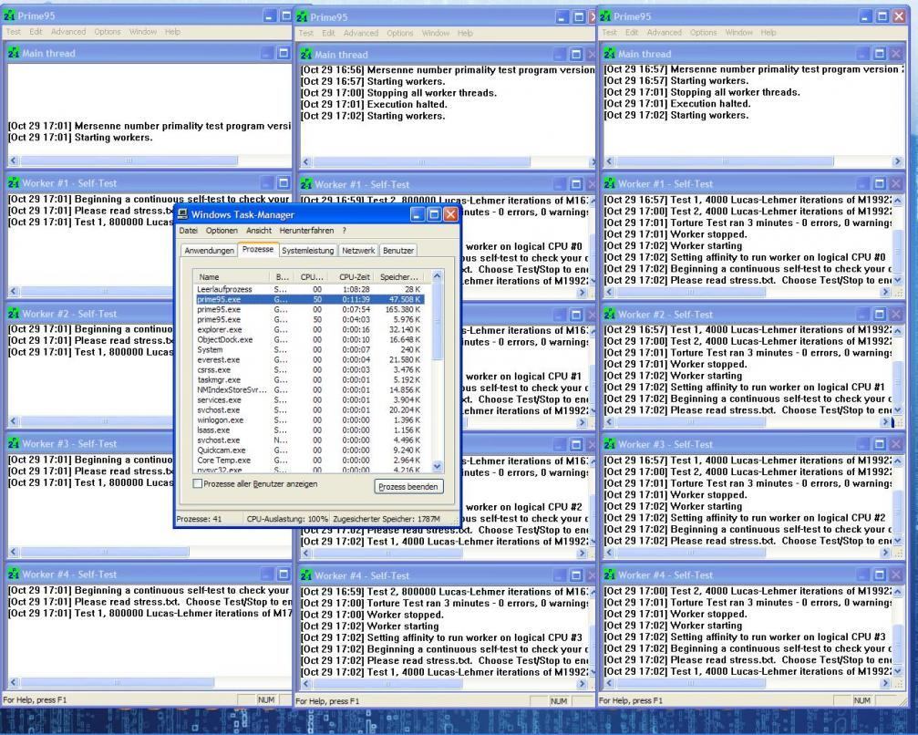This screenshot has width=918, height=735.
Task: Select the Quickcam.exe process row
Action: coord(308,450)
